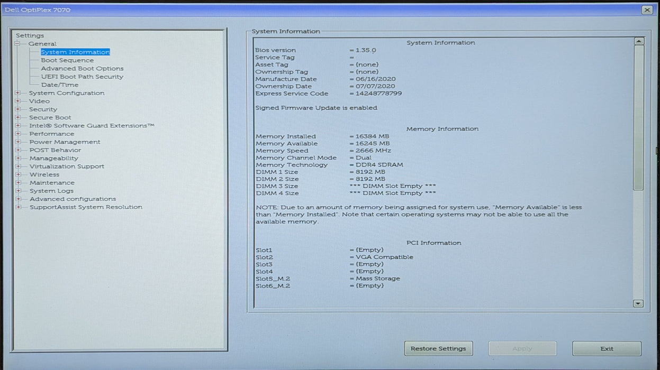Open Boot Sequence settings
Image resolution: width=660 pixels, height=370 pixels.
(x=67, y=60)
